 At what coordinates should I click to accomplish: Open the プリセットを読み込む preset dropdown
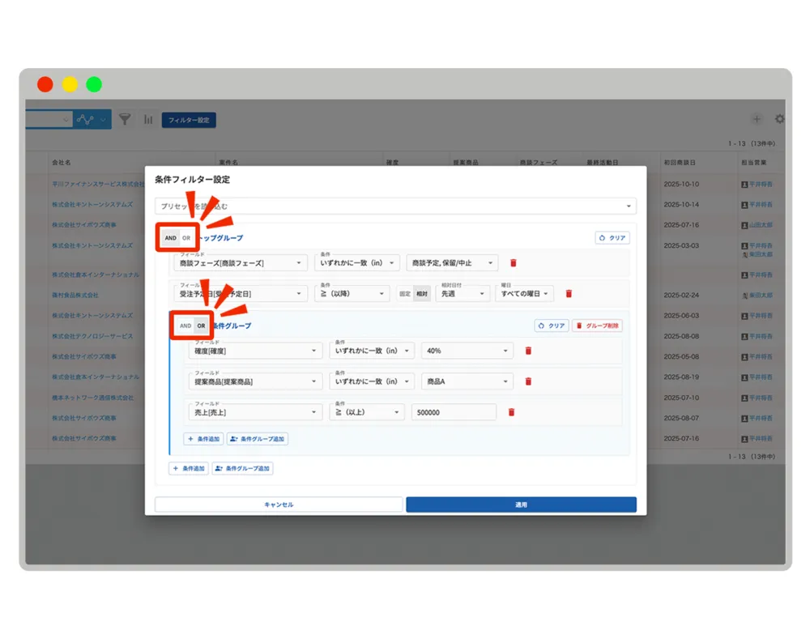(395, 207)
